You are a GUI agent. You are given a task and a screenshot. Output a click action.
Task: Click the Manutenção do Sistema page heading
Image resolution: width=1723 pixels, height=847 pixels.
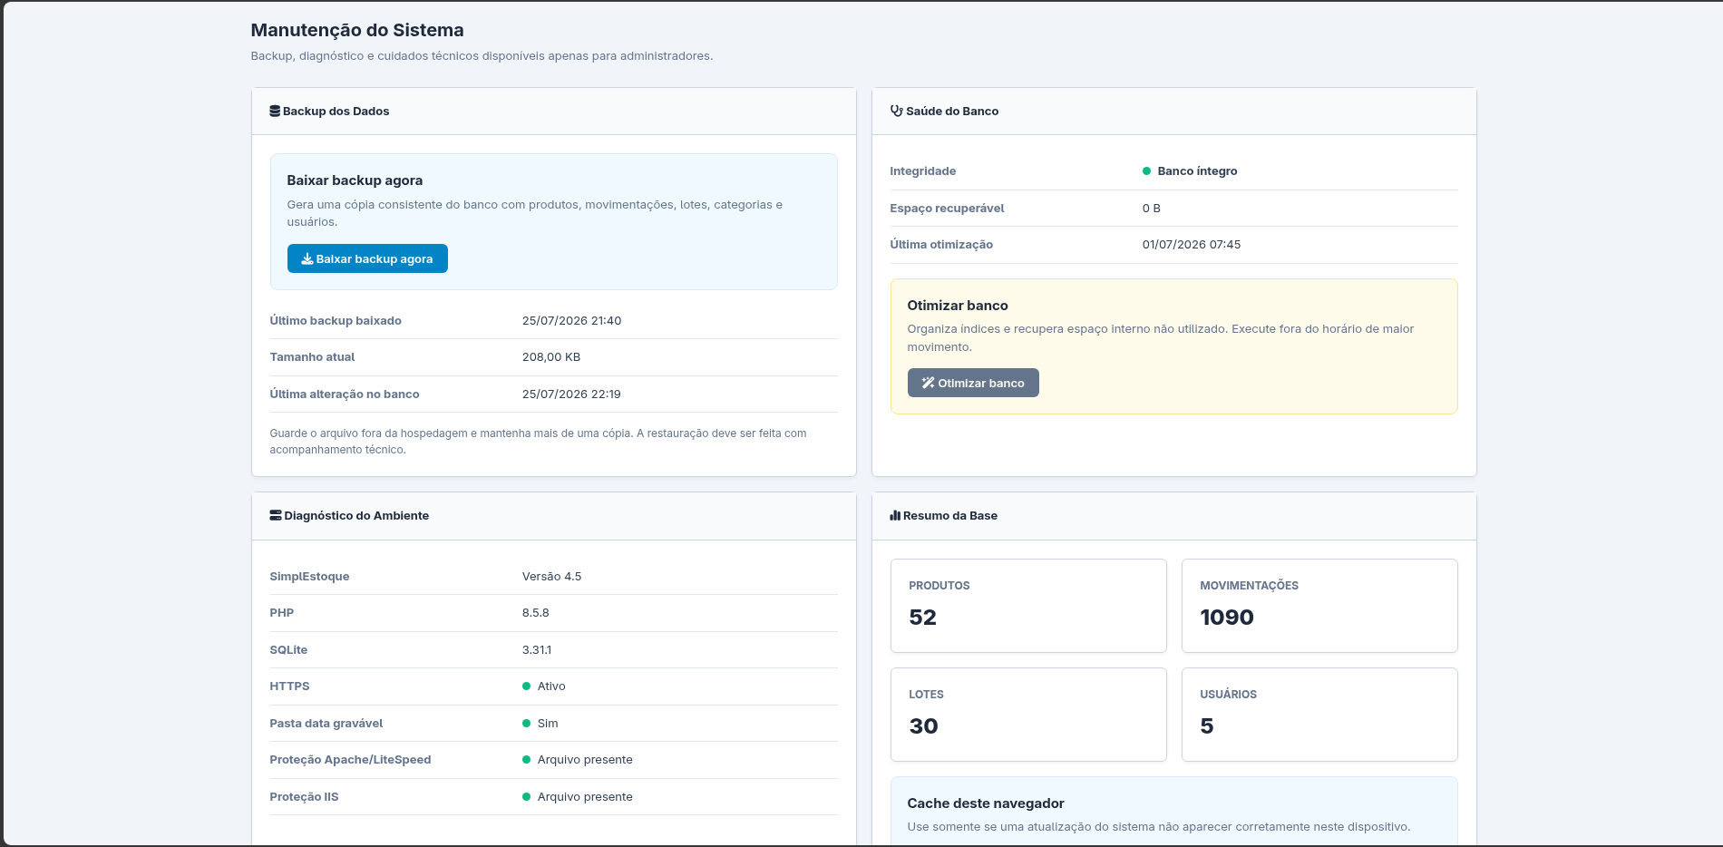coord(357,30)
